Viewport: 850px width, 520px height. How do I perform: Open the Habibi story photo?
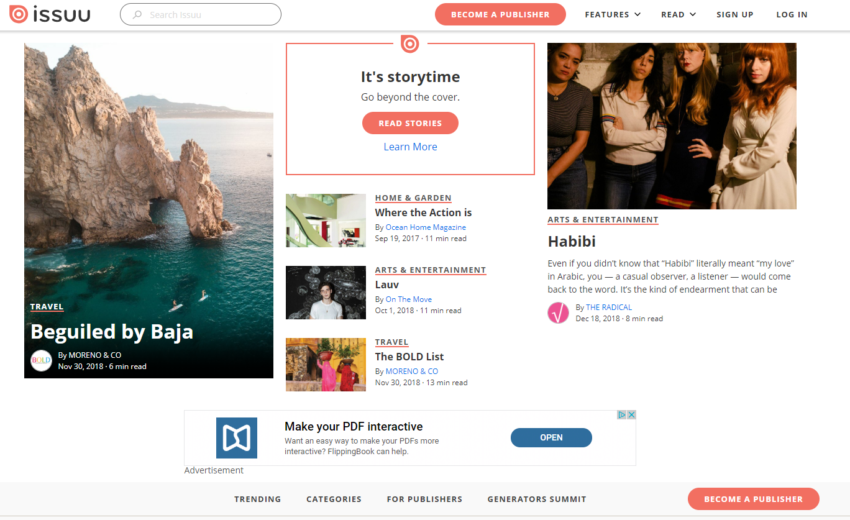click(671, 125)
